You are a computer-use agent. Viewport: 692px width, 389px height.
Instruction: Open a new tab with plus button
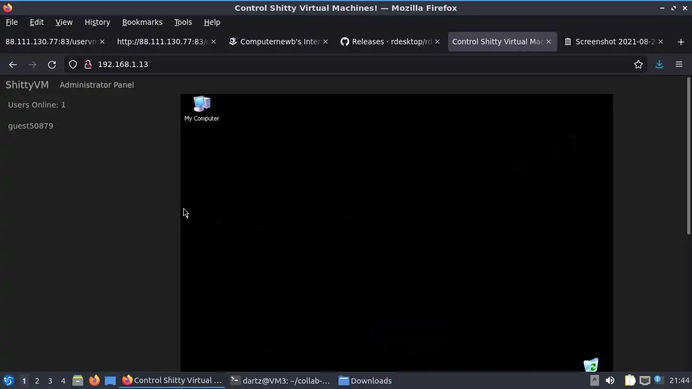pos(681,42)
